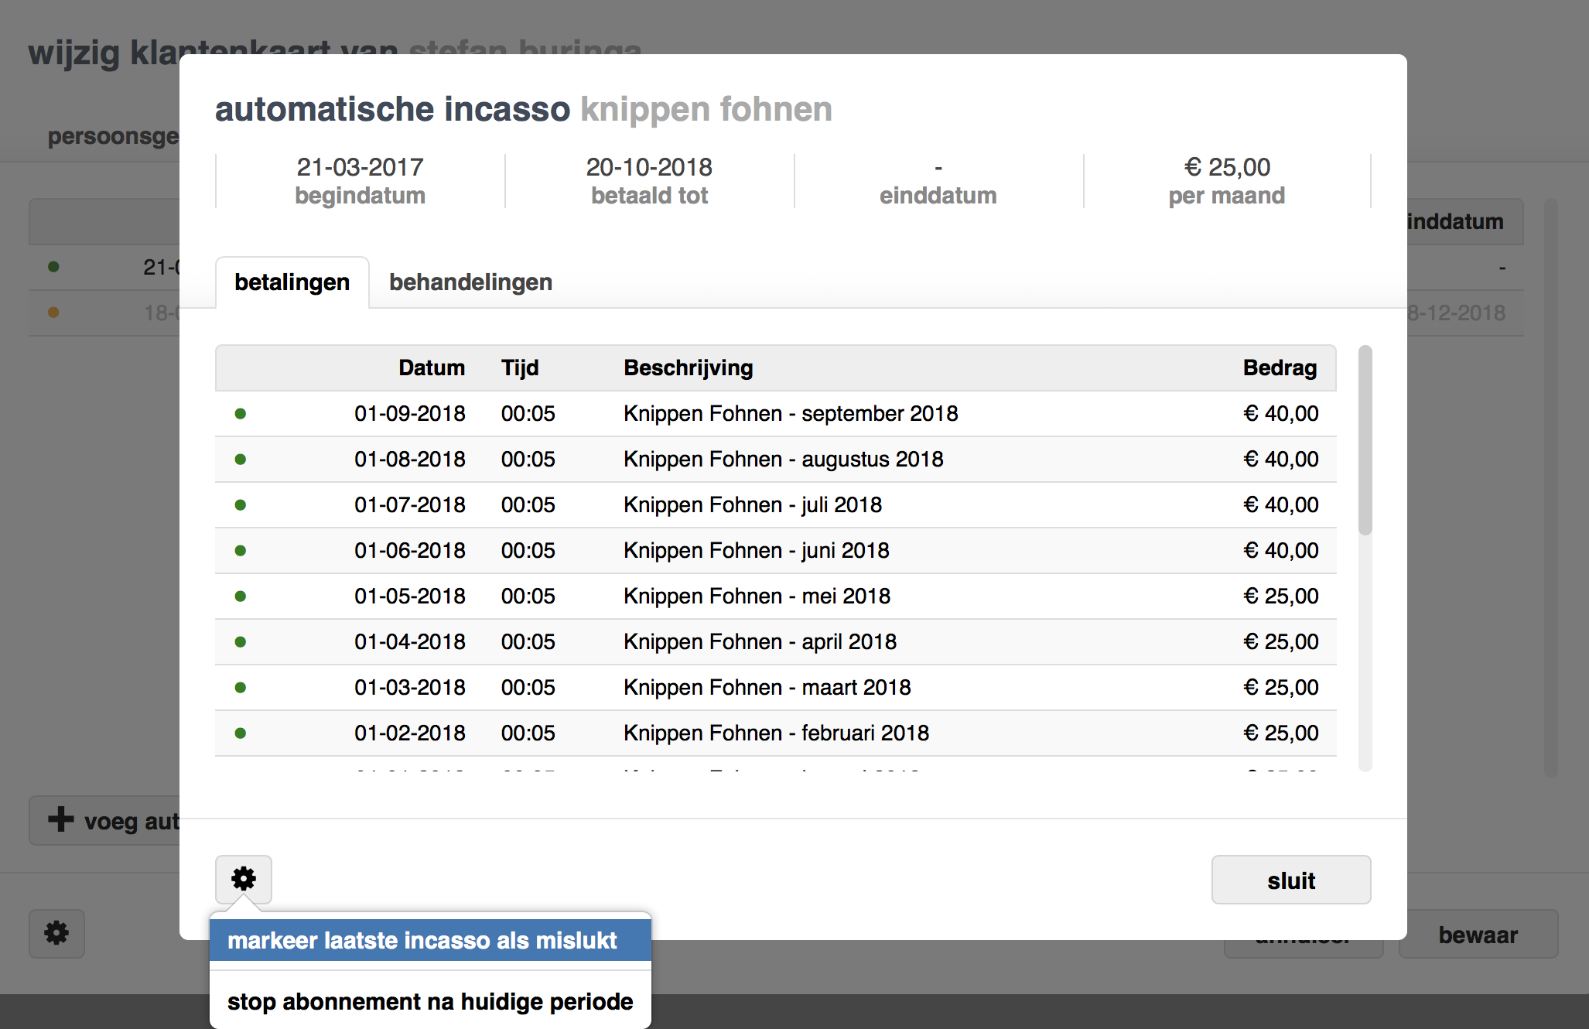Click green status dot of mei 2018 payment
The width and height of the screenshot is (1589, 1029).
pos(241,597)
